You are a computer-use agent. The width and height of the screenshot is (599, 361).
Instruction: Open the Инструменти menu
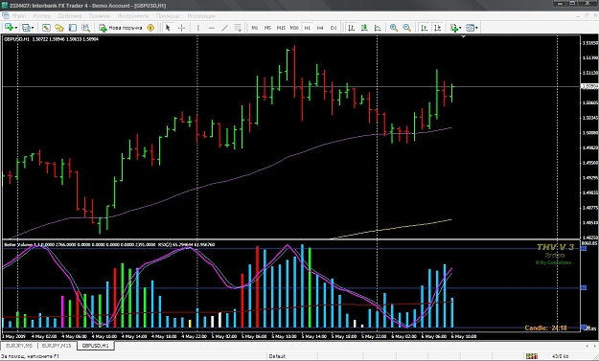click(133, 16)
